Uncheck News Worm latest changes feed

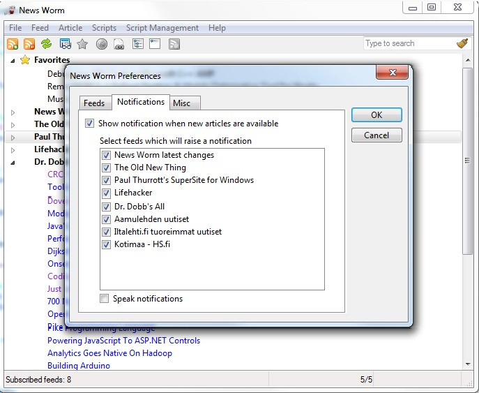tap(106, 155)
